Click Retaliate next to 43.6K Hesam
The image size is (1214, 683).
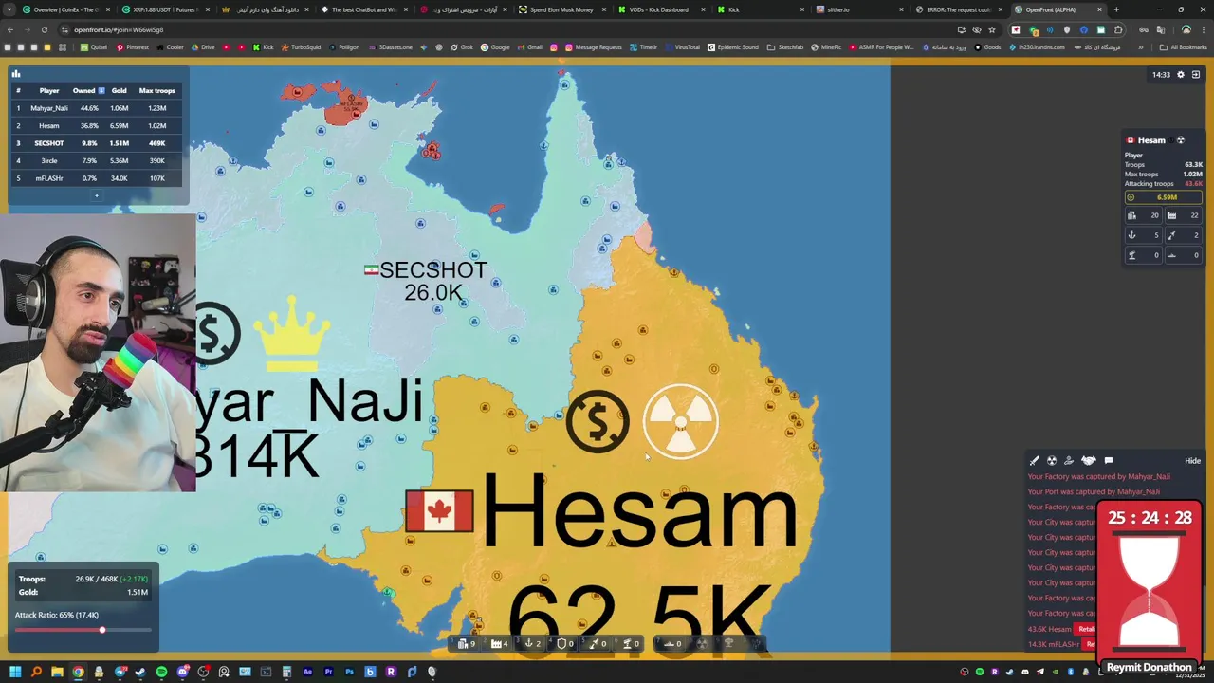(x=1087, y=629)
